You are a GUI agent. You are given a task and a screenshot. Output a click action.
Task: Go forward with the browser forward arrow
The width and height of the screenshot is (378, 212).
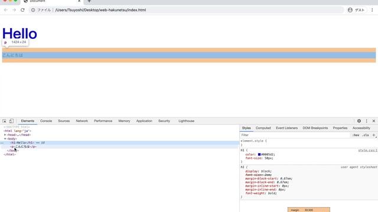pos(14,10)
